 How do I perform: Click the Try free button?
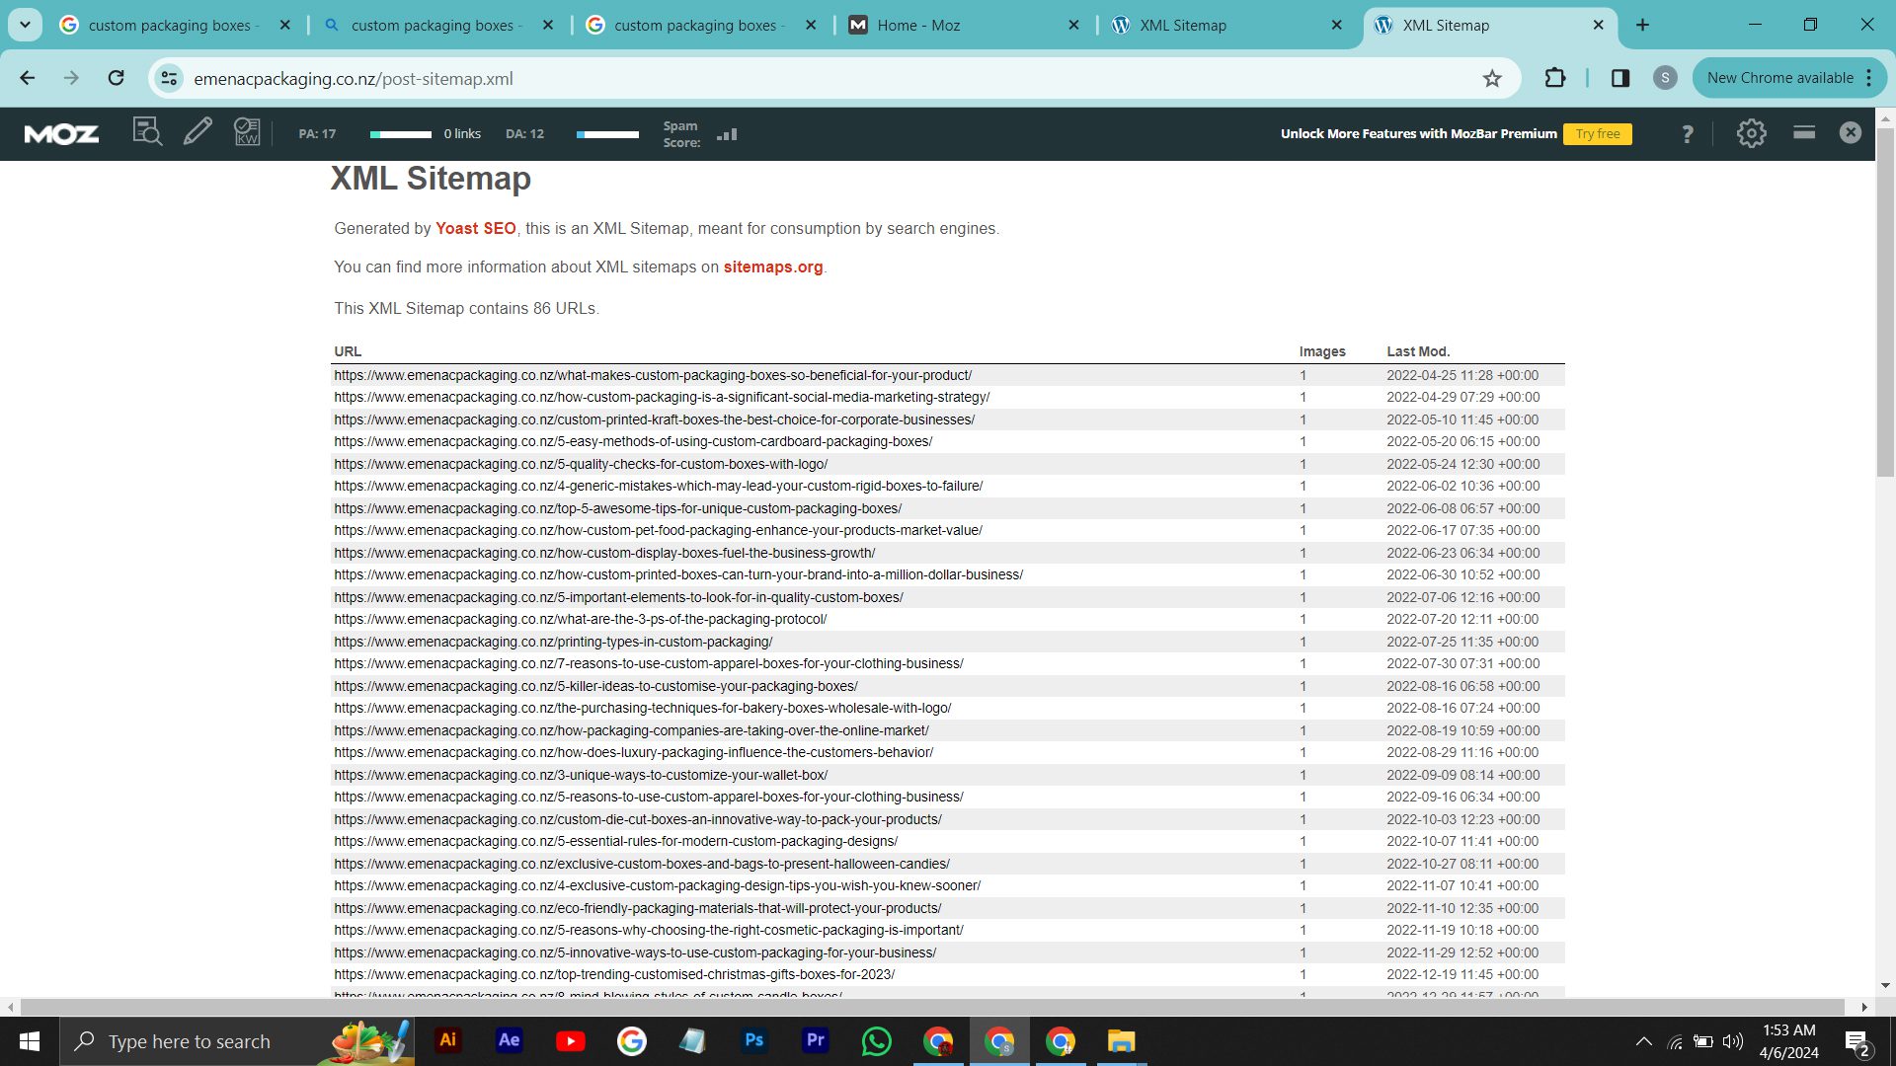tap(1597, 134)
